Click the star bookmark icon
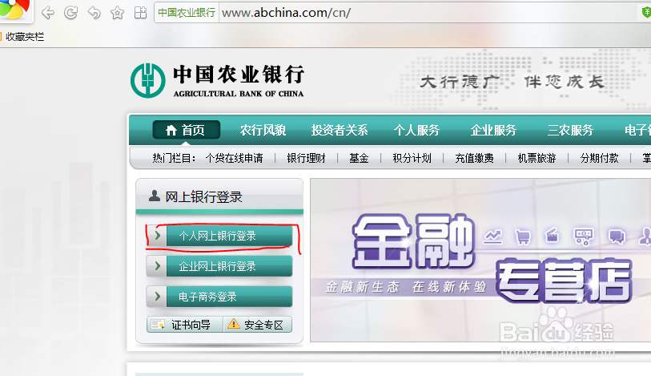This screenshot has width=651, height=376. [x=118, y=13]
